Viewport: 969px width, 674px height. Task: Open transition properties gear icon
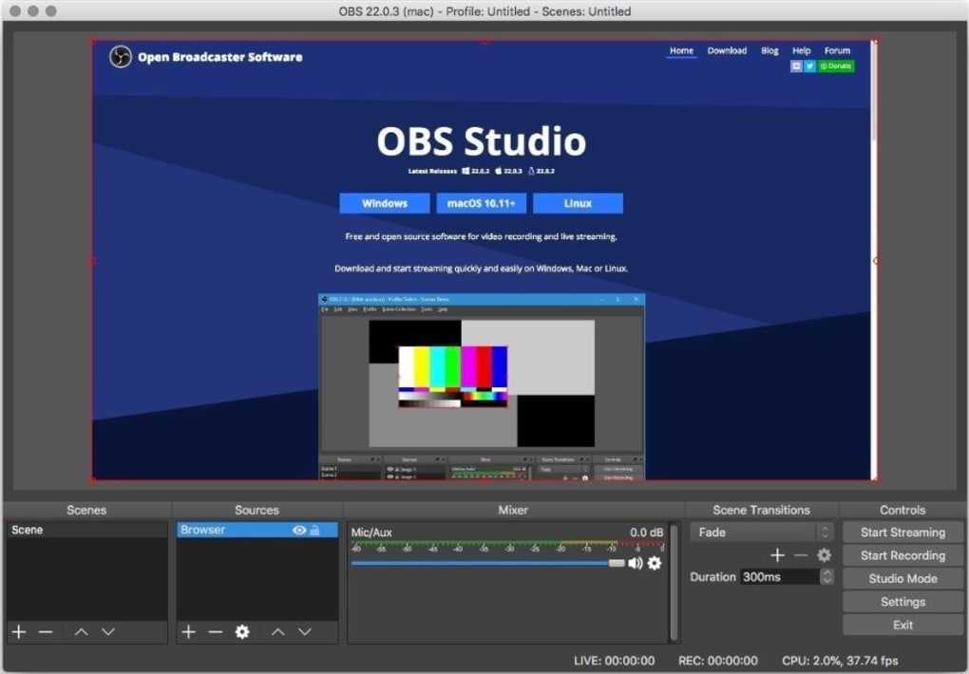[824, 555]
